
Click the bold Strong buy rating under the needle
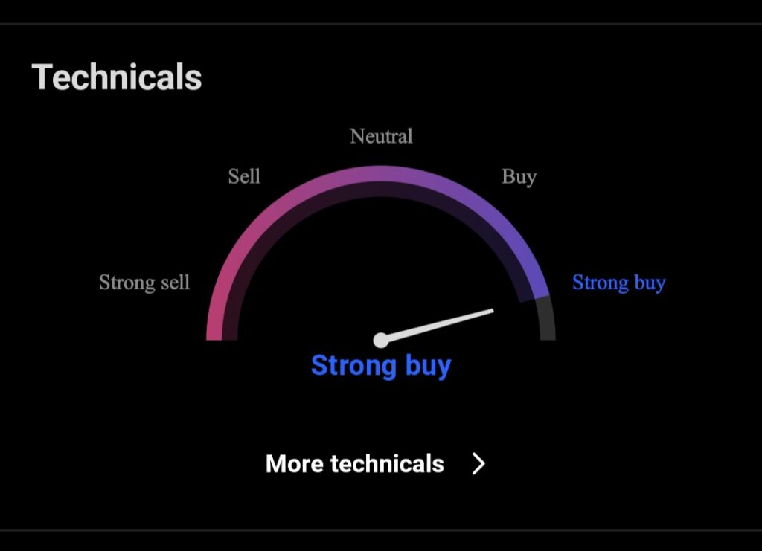tap(381, 367)
